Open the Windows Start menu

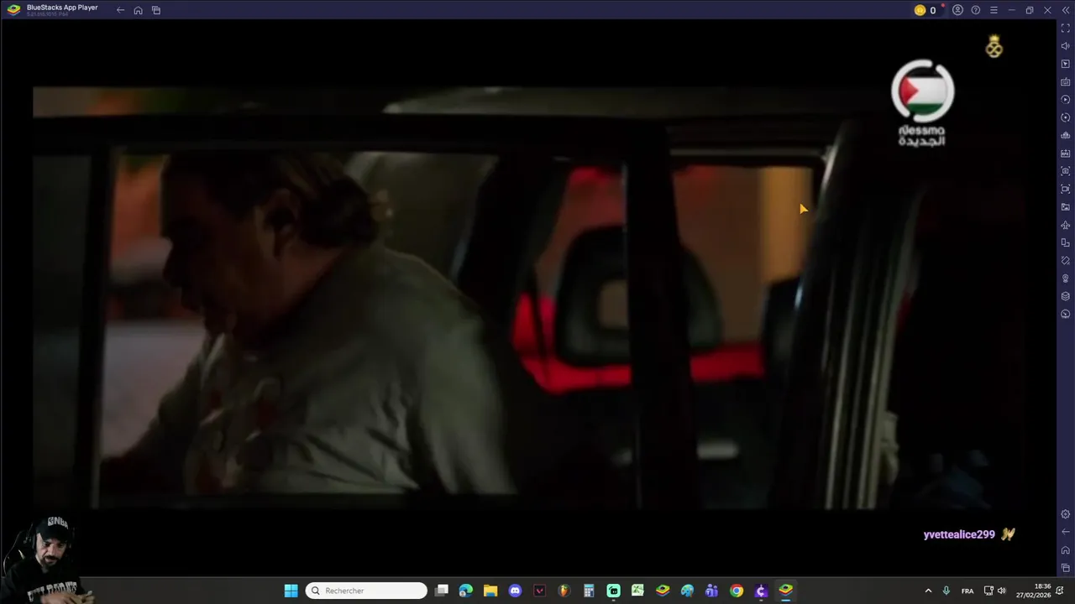click(x=291, y=591)
